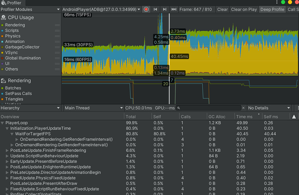
Task: Enable Clear on Play
Action: (244, 9)
